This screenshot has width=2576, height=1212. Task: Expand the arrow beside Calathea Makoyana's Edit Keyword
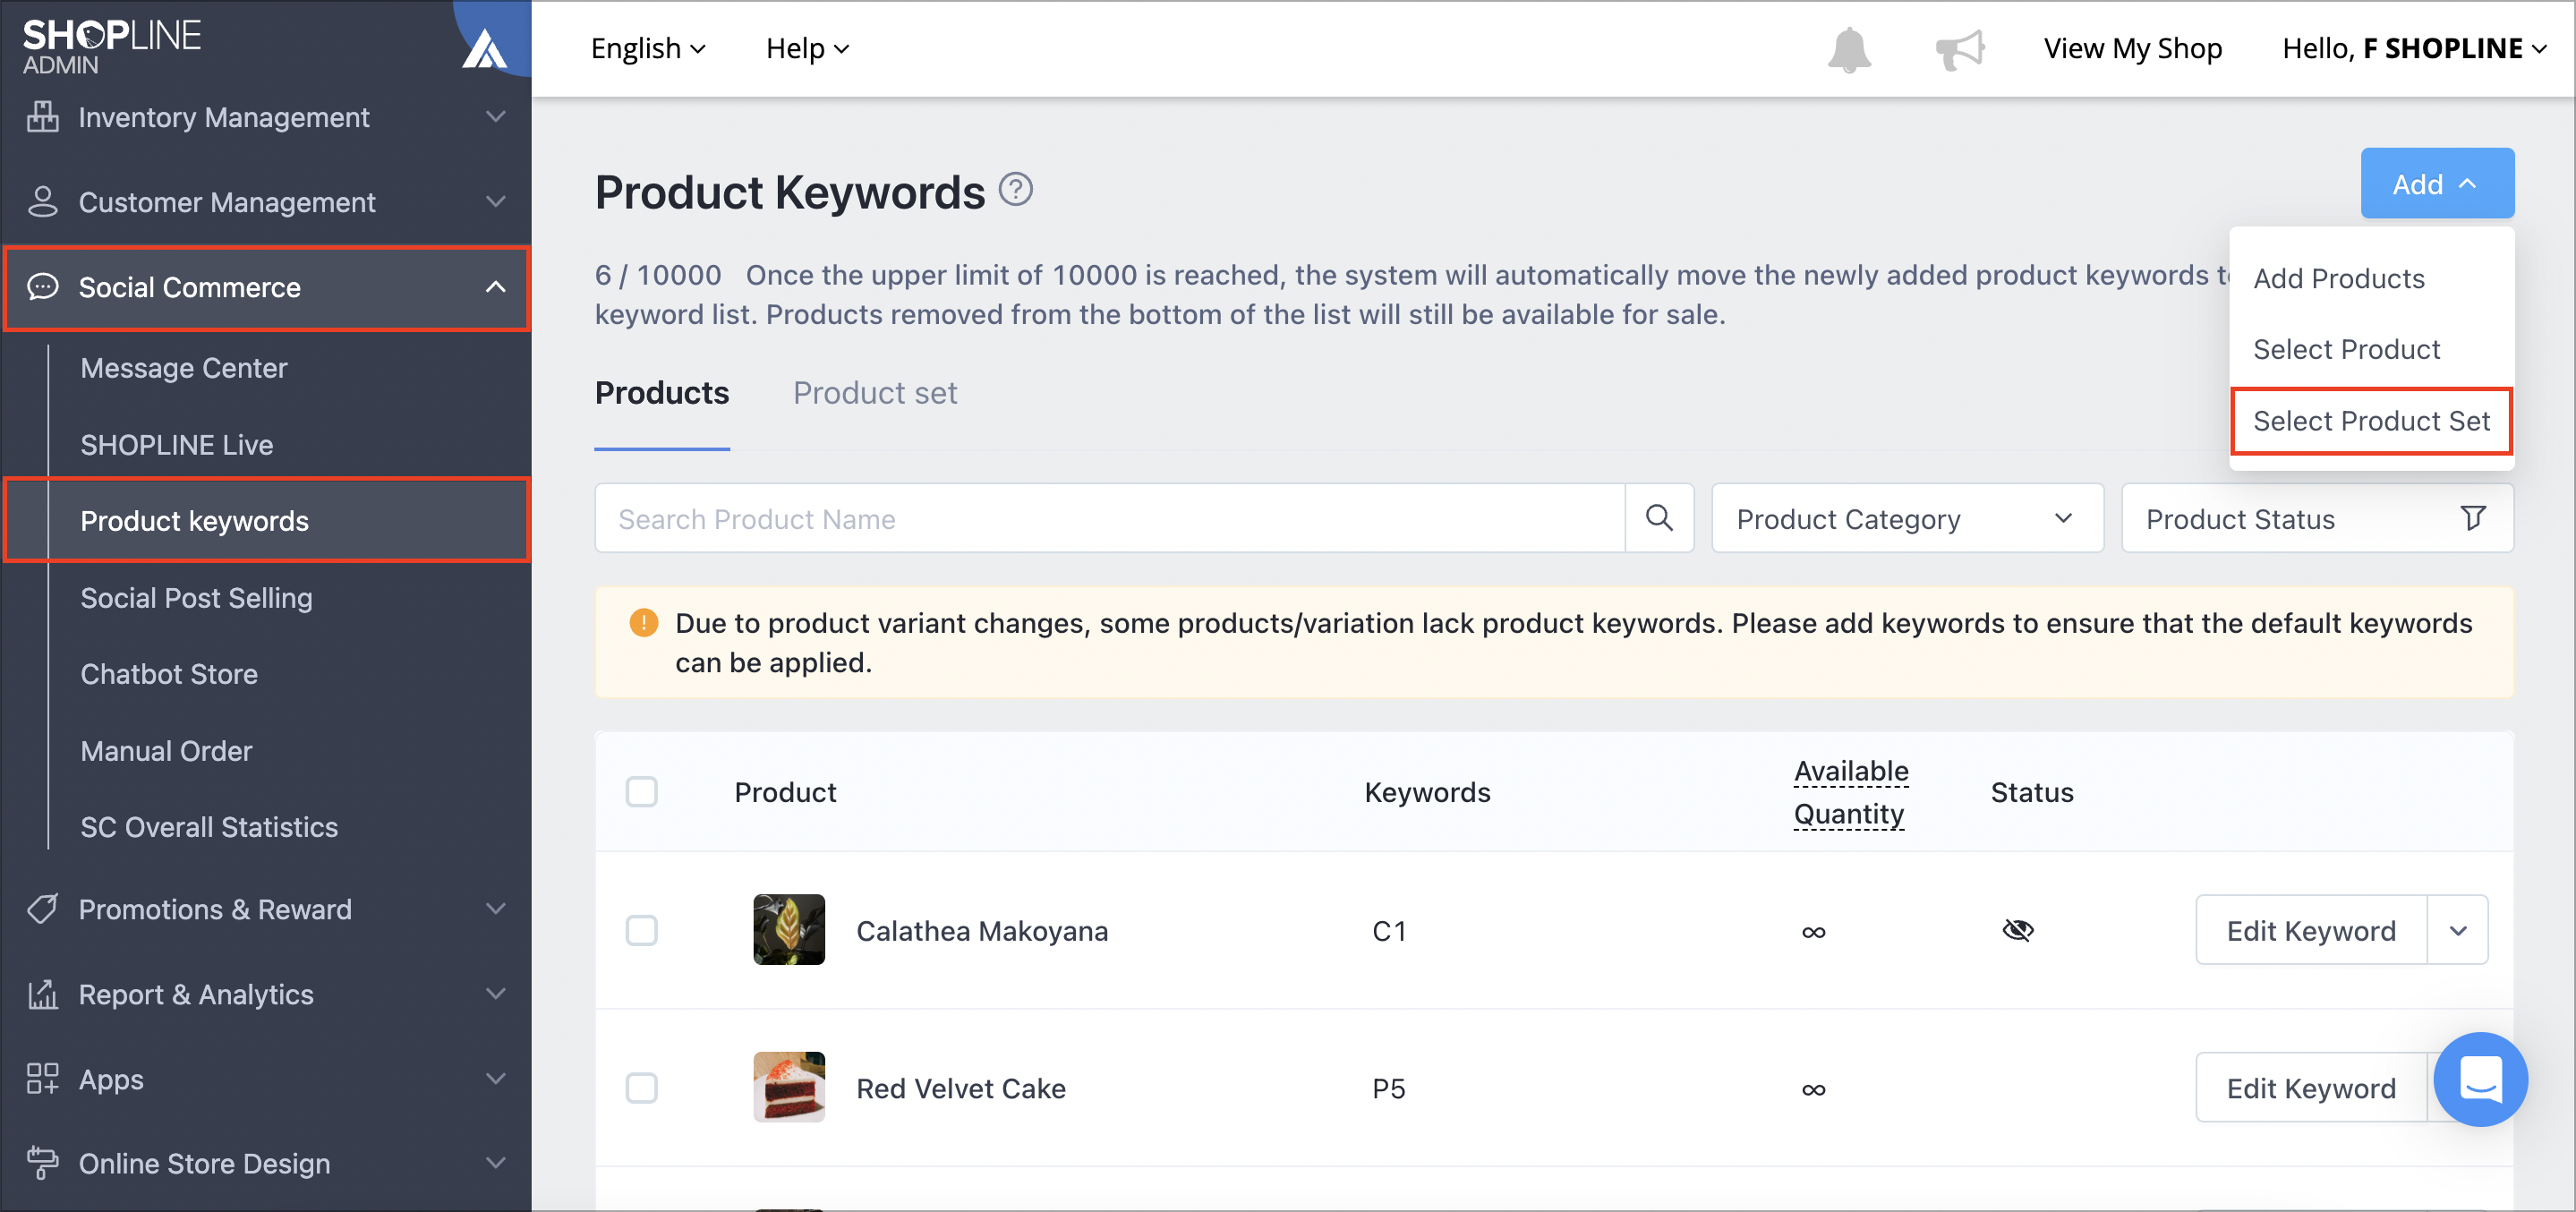click(x=2457, y=930)
